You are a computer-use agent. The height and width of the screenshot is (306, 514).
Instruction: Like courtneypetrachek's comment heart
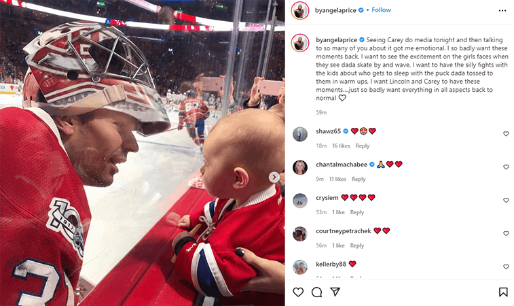tap(506, 233)
